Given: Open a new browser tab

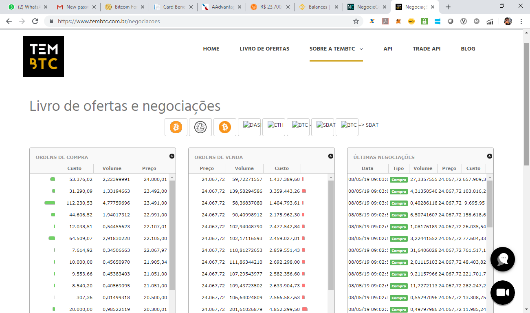Looking at the screenshot, I should tap(448, 7).
